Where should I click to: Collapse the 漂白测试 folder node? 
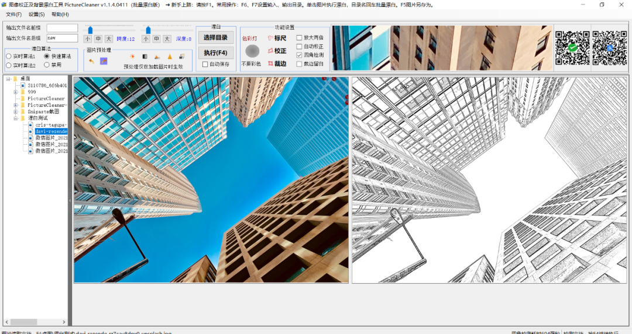click(15, 118)
